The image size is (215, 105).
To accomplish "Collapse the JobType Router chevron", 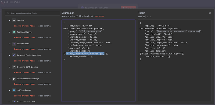I will point(9,90).
